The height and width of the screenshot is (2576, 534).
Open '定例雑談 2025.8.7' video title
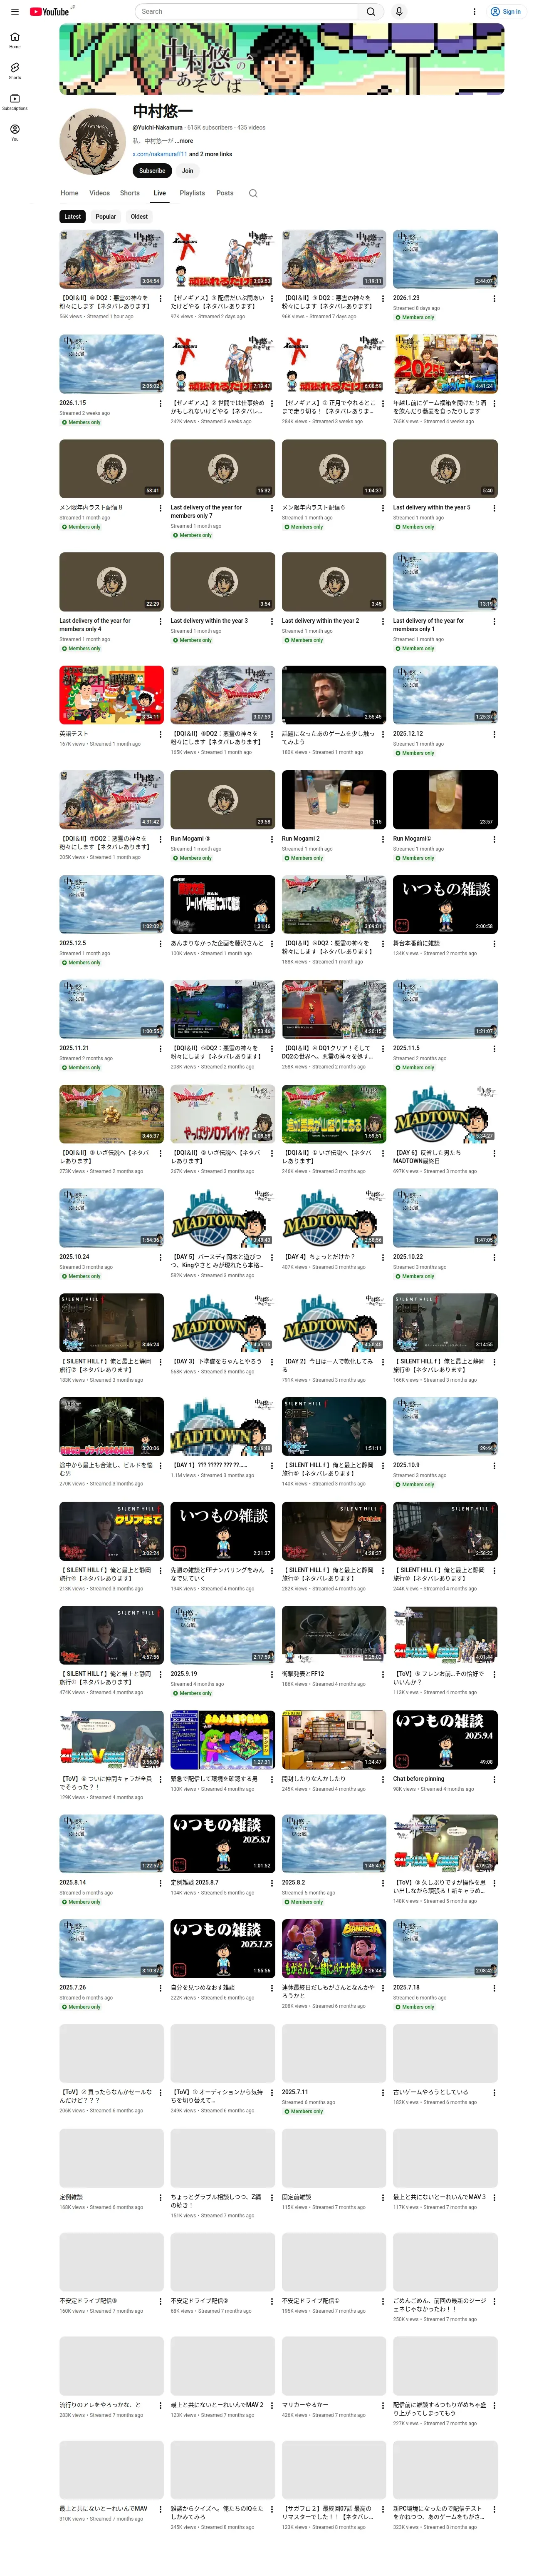coord(195,1883)
